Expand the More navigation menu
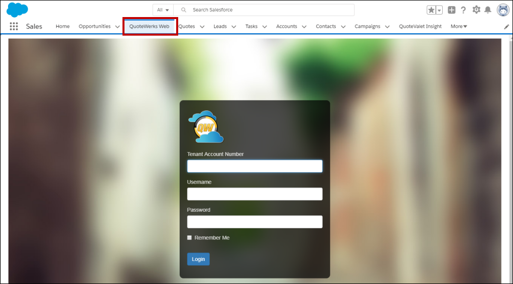This screenshot has height=284, width=513. [459, 27]
